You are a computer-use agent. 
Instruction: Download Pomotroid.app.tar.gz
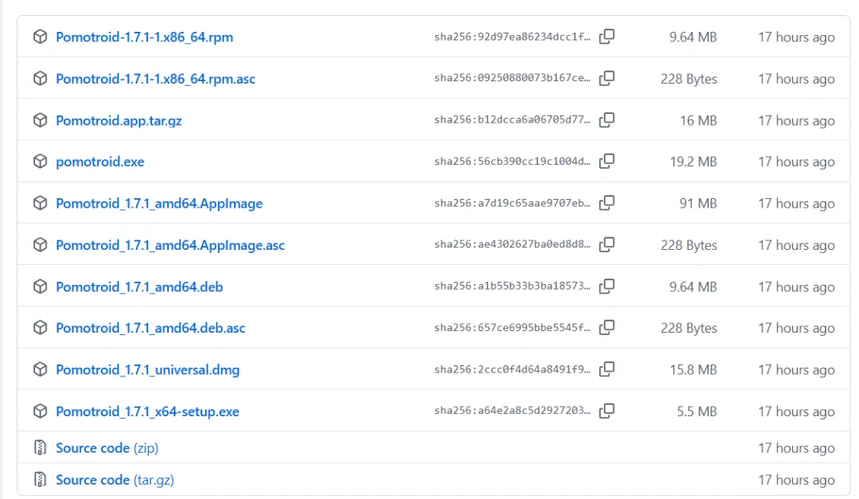119,121
